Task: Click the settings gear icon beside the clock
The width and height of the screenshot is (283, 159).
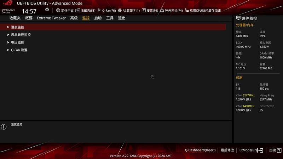Action: (47, 10)
